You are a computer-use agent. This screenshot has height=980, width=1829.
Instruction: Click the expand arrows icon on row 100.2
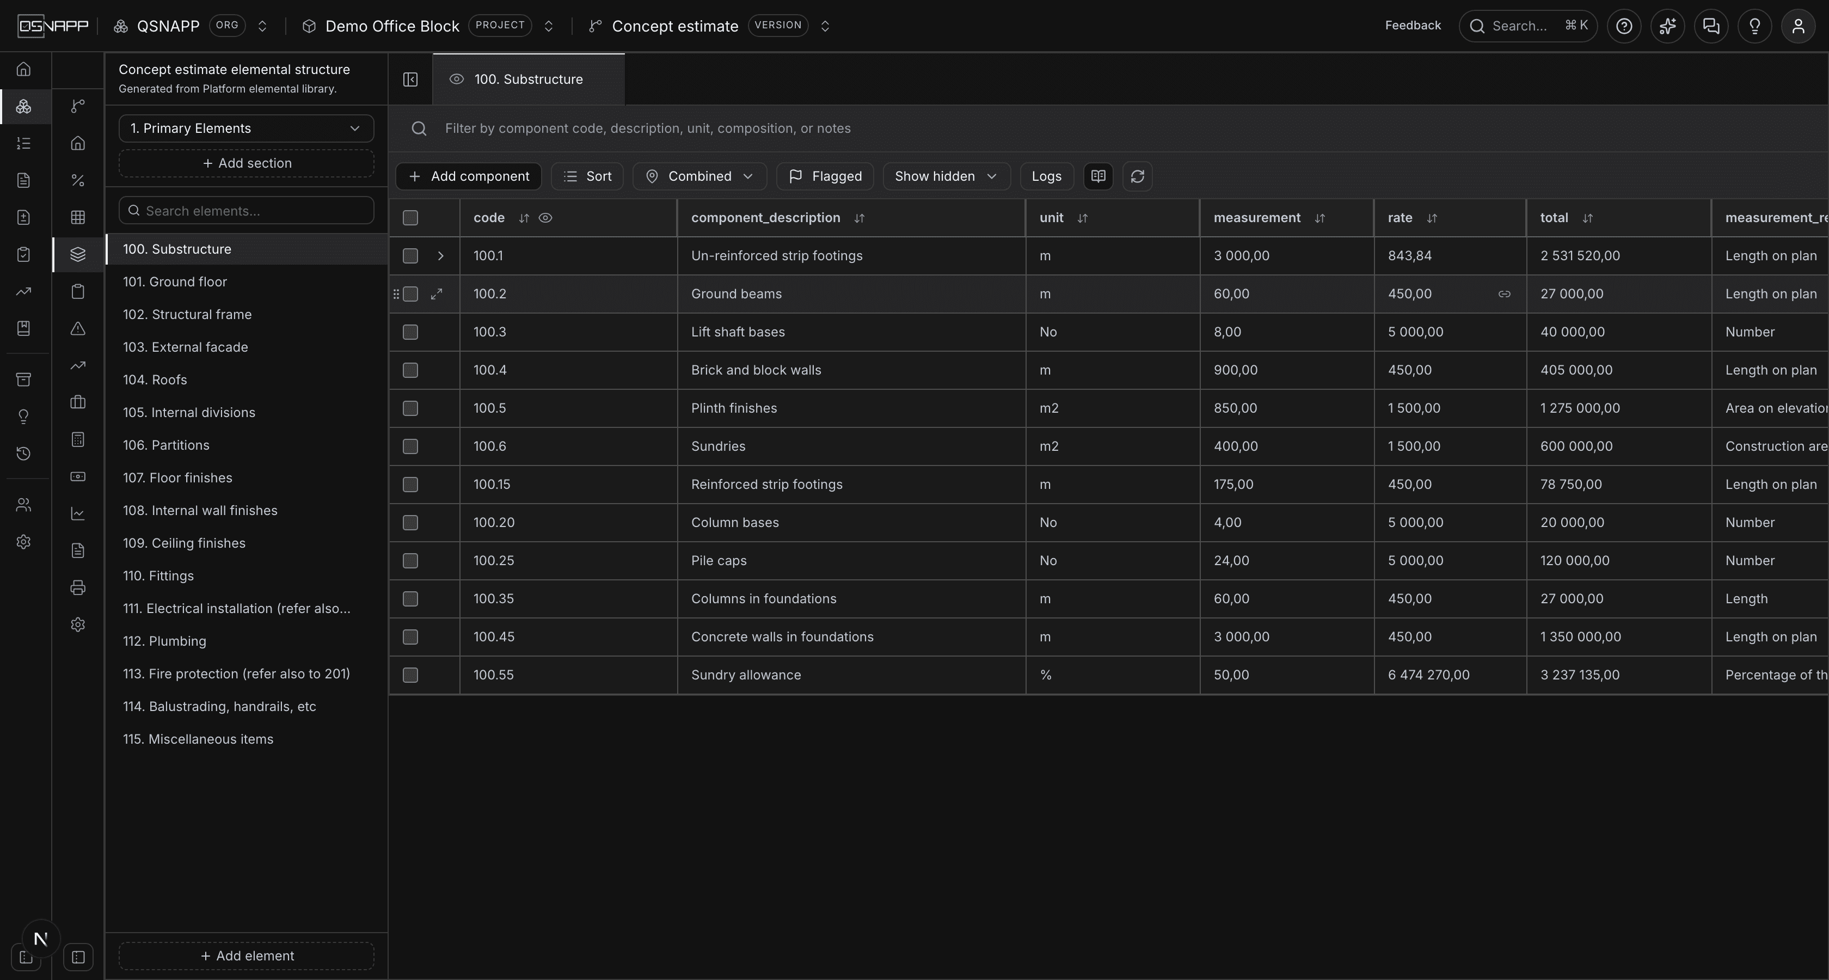click(437, 294)
